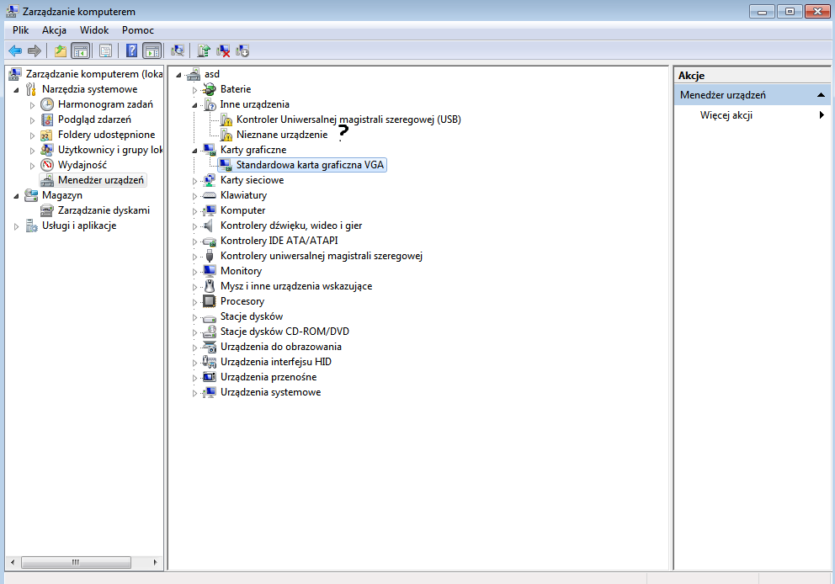Expand the Podgląd zdarzeń node
This screenshot has height=584, width=835.
pyautogui.click(x=33, y=120)
